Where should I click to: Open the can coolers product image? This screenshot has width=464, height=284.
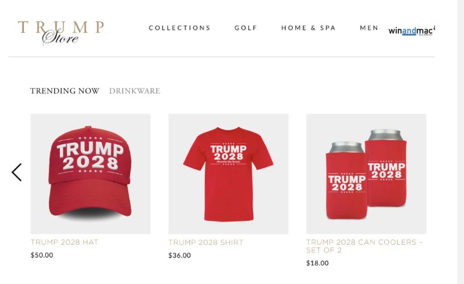pyautogui.click(x=366, y=174)
